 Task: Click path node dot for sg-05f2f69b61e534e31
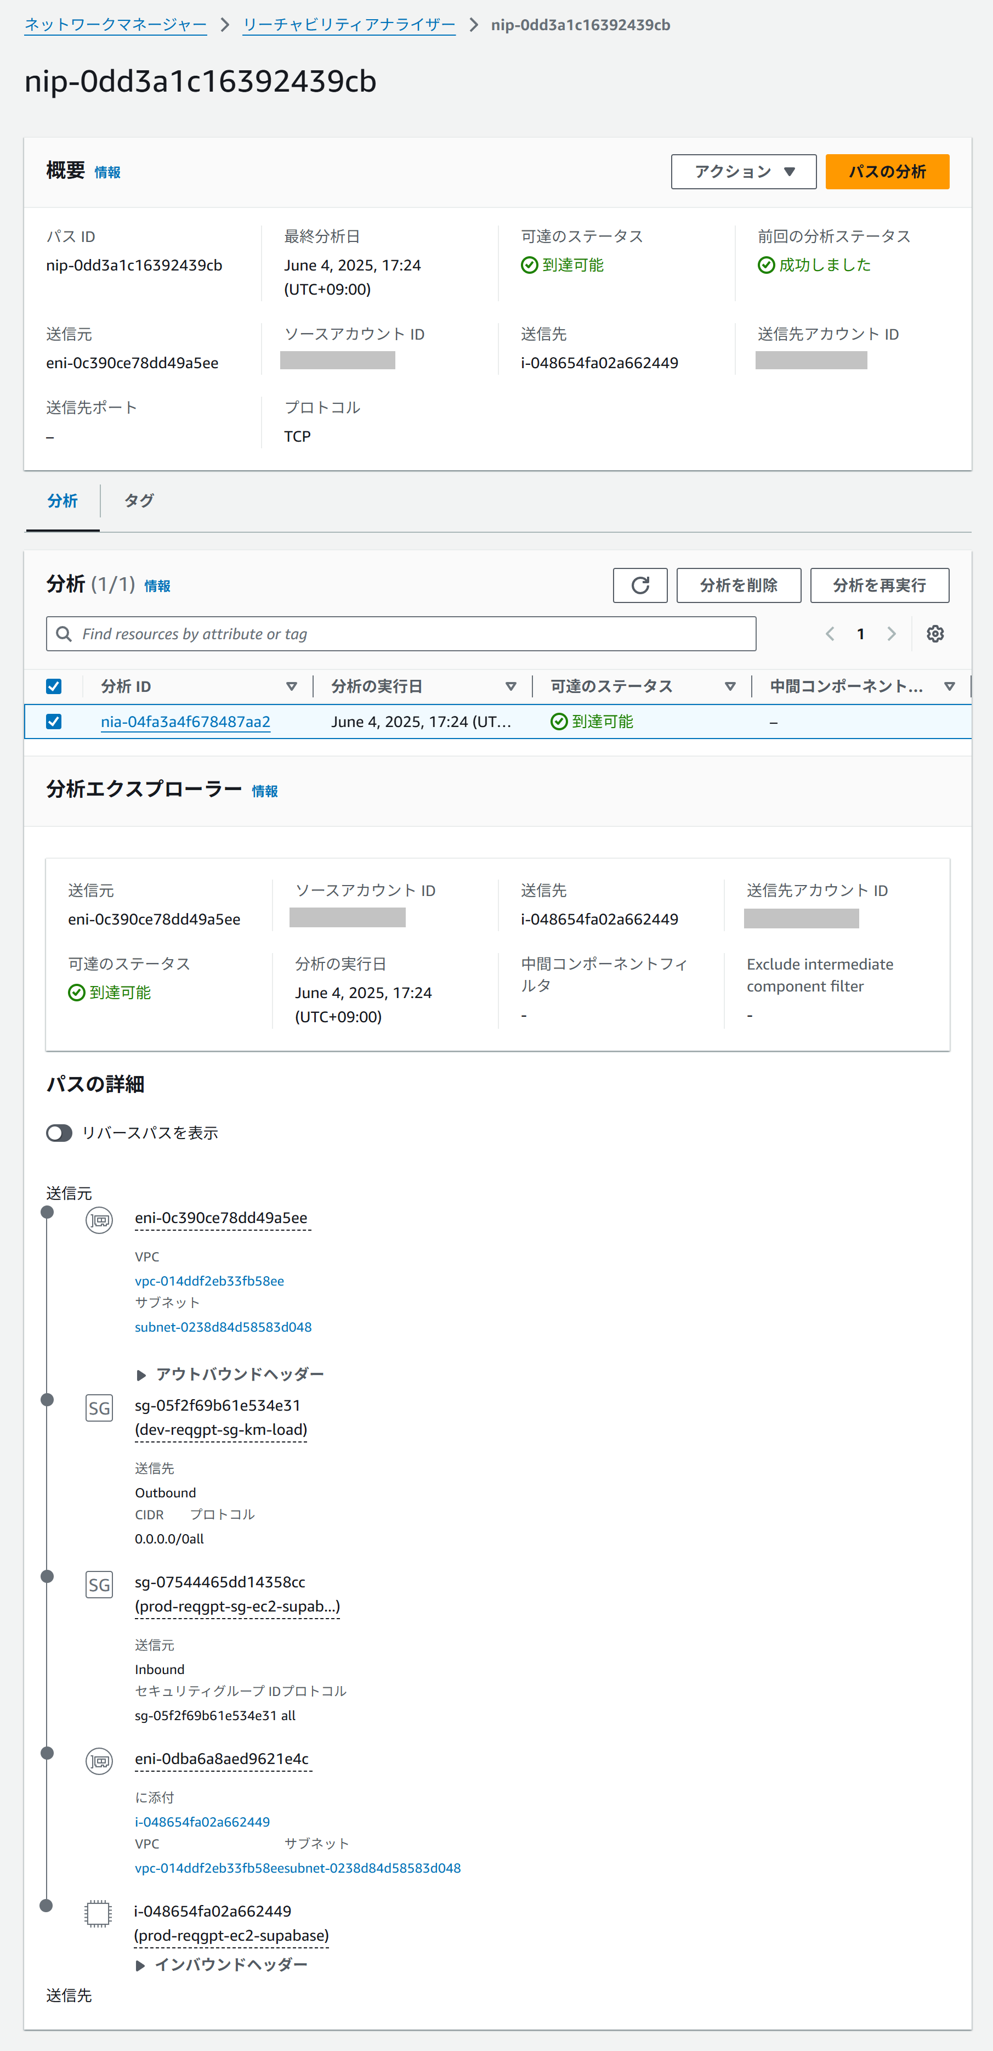click(47, 1400)
